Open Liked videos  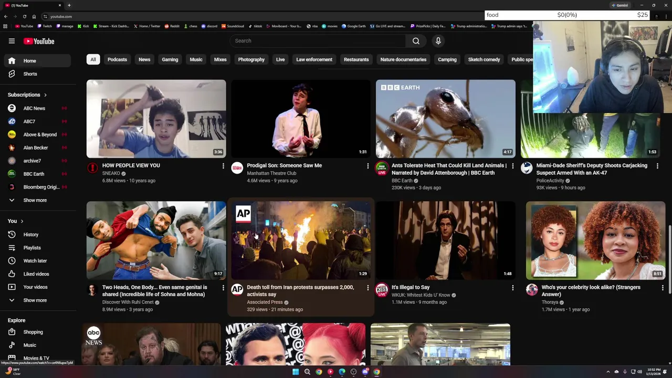point(36,274)
